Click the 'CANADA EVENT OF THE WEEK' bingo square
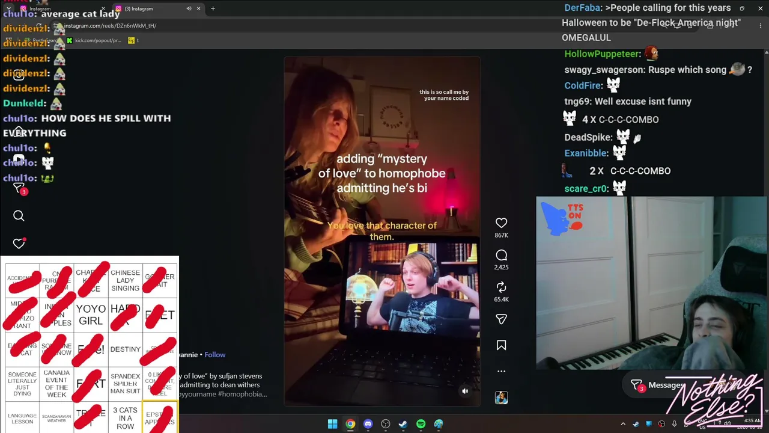This screenshot has width=769, height=433. [56, 384]
